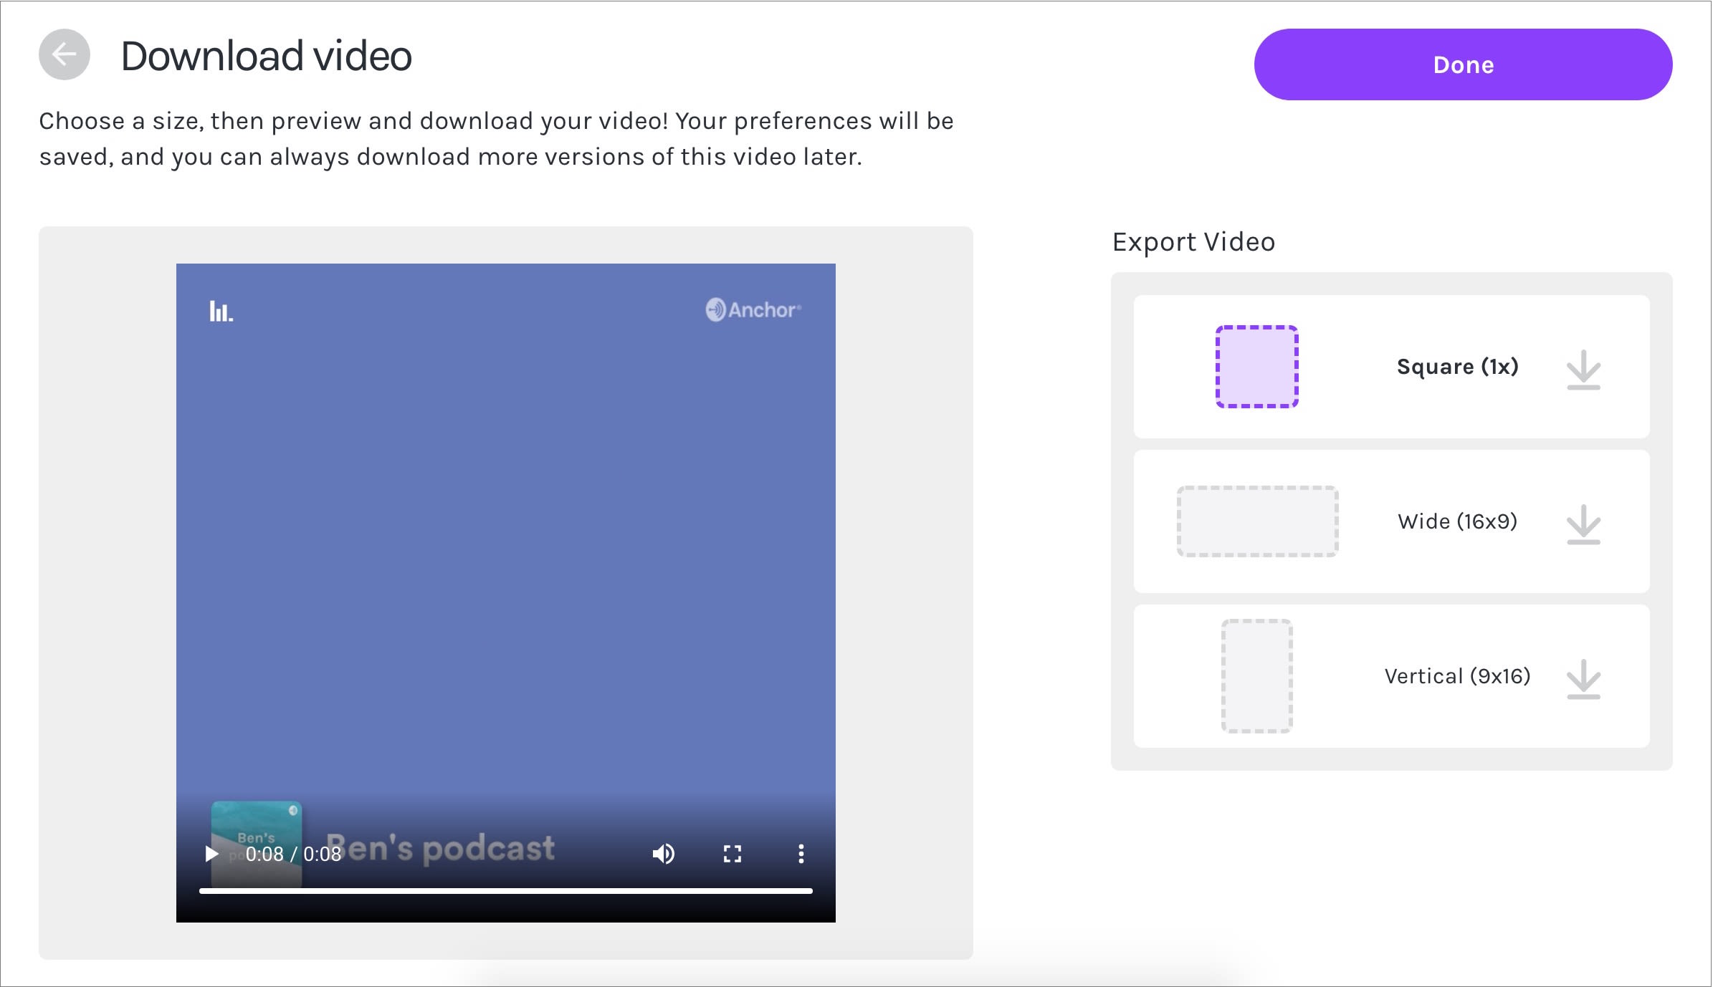The width and height of the screenshot is (1713, 987).
Task: Click the Ben's podcast cover art thumbnail
Action: pos(257,844)
